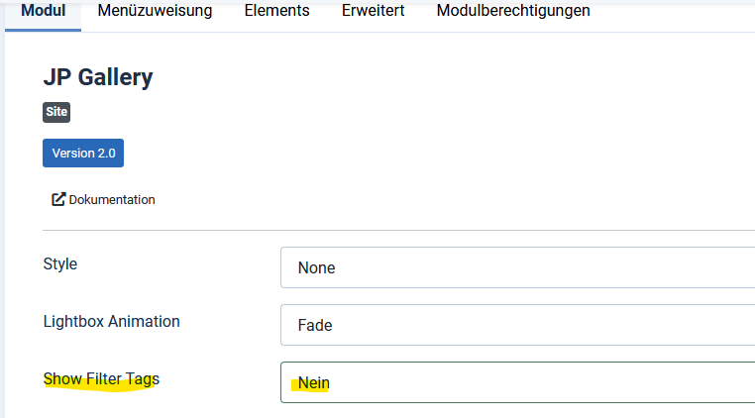The height and width of the screenshot is (418, 755).
Task: Open the Modulberechtigungen tab
Action: tap(513, 11)
